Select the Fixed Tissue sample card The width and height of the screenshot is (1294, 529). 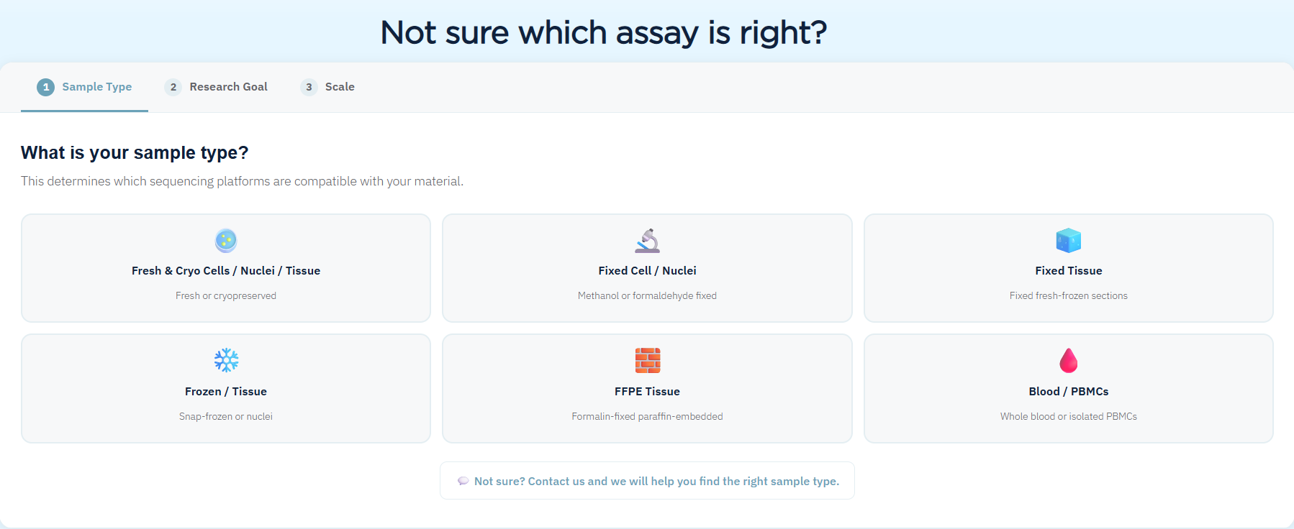click(x=1068, y=268)
